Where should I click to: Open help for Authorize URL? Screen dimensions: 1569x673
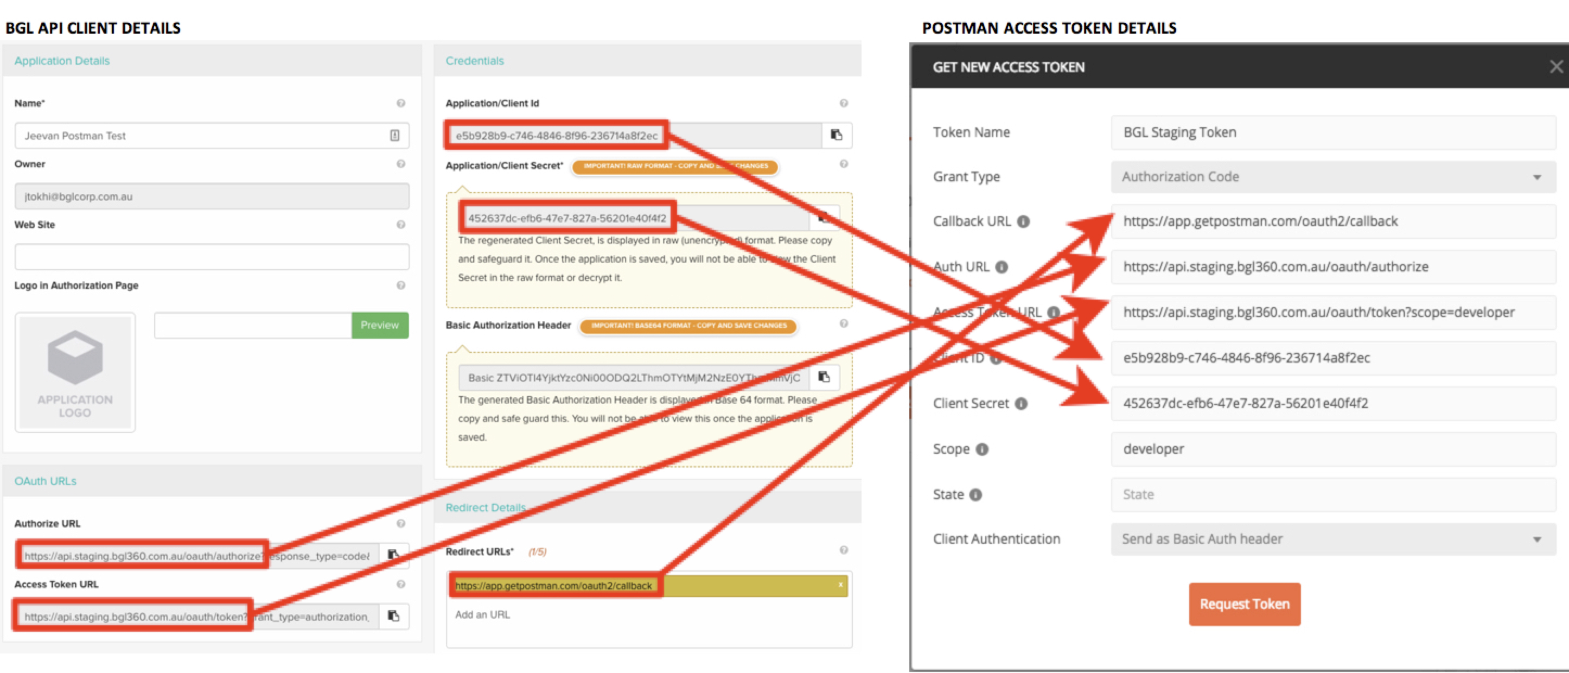pos(401,523)
